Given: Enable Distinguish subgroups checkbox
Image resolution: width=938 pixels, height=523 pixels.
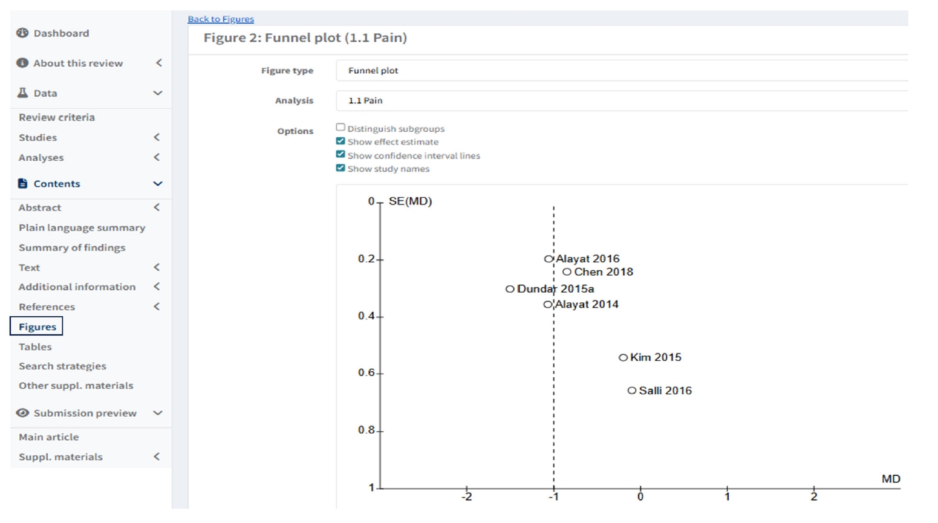Looking at the screenshot, I should [340, 128].
